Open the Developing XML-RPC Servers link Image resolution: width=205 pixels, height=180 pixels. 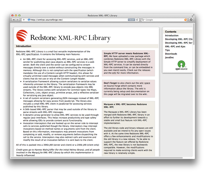[178, 43]
